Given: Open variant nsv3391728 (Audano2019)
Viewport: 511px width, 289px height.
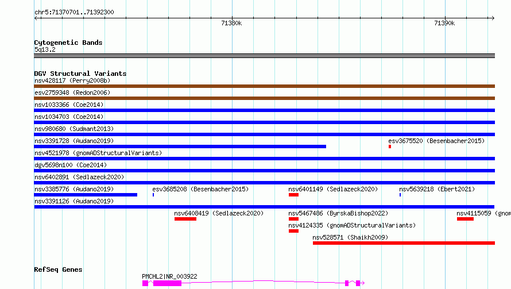Looking at the screenshot, I should click(x=74, y=141).
